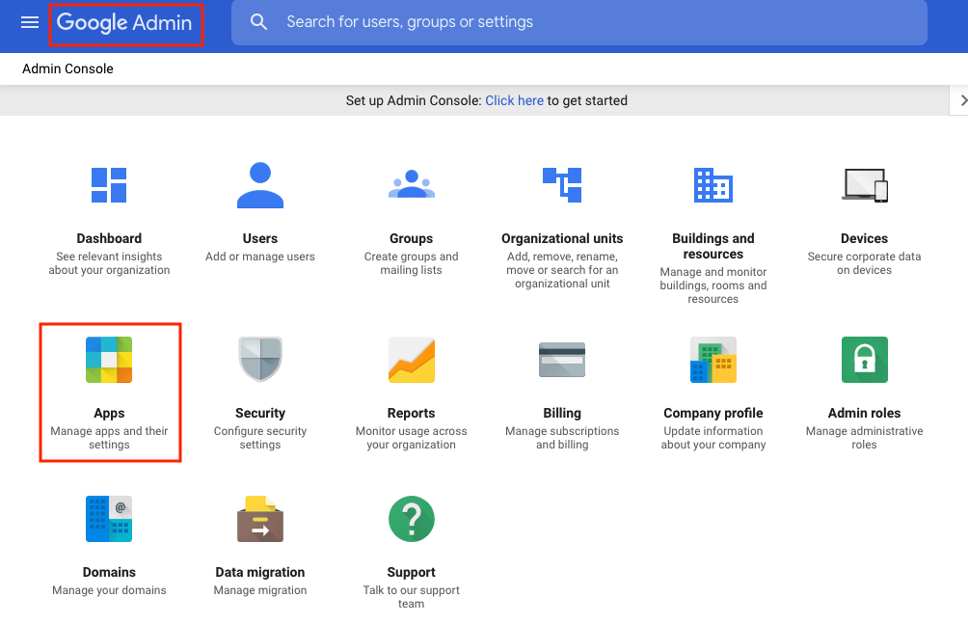Open the Dashboard insights icon
The width and height of the screenshot is (968, 624).
pyautogui.click(x=109, y=185)
